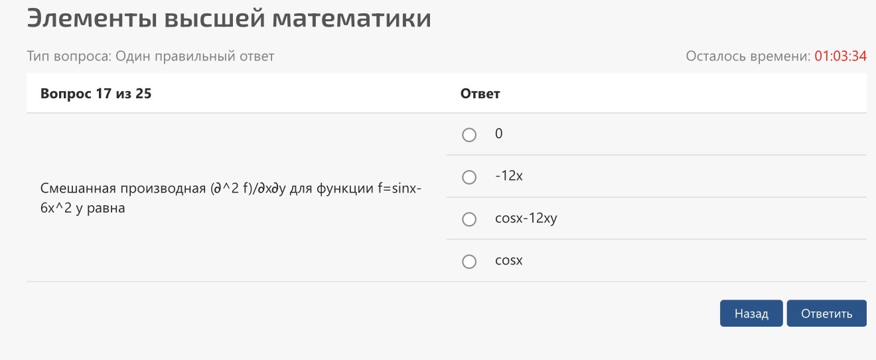The image size is (876, 360).
Task: Click the Элементы высшей математики page title
Action: click(x=229, y=18)
